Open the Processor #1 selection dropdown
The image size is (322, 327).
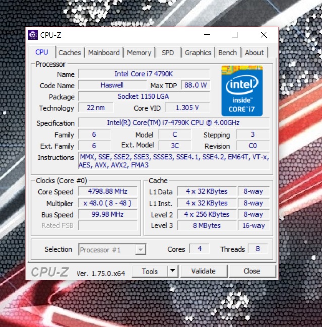(112, 249)
